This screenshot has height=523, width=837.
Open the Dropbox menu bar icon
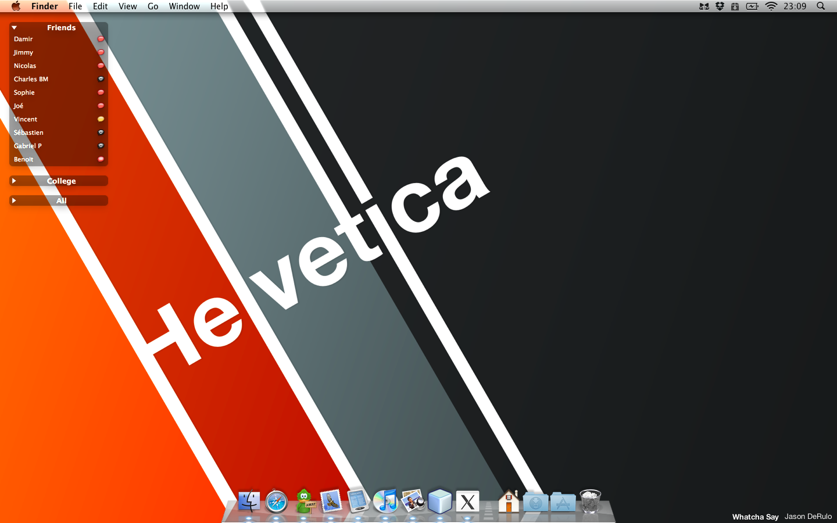[x=720, y=6]
